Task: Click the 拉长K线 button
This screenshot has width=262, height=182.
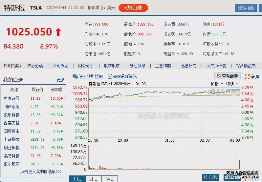Action: [210, 177]
